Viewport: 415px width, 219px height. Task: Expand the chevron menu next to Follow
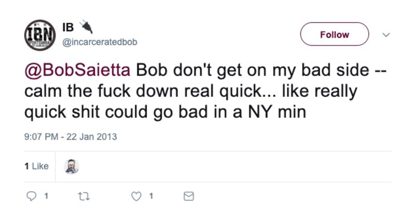pyautogui.click(x=385, y=35)
